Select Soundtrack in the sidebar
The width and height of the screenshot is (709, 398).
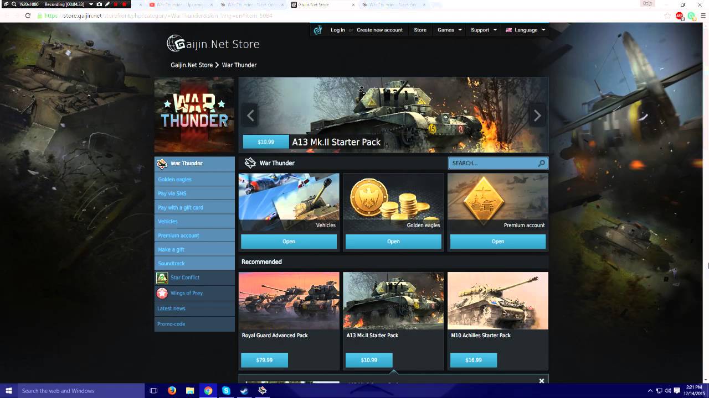[194, 263]
